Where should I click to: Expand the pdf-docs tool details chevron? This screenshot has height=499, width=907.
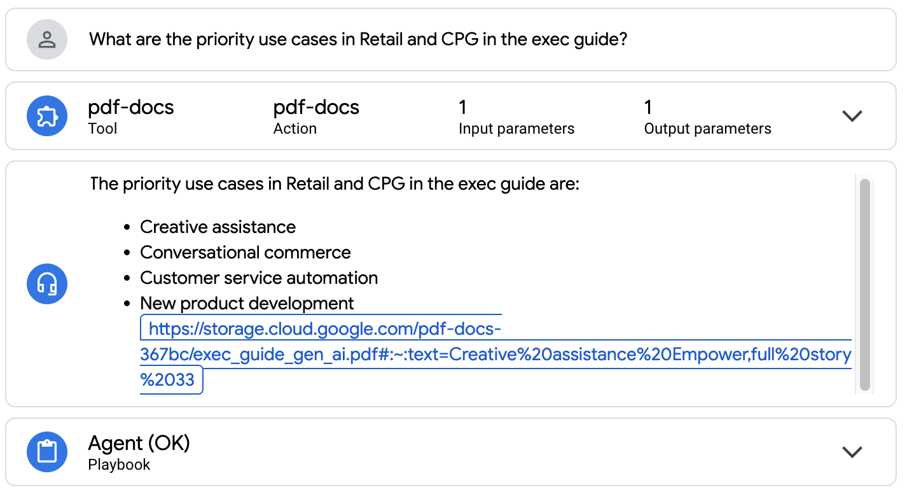tap(852, 116)
